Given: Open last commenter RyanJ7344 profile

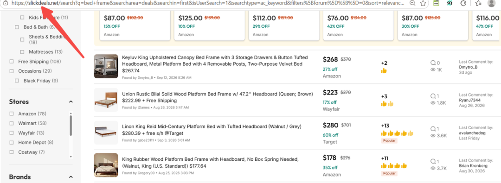Looking at the screenshot, I should coord(469,100).
